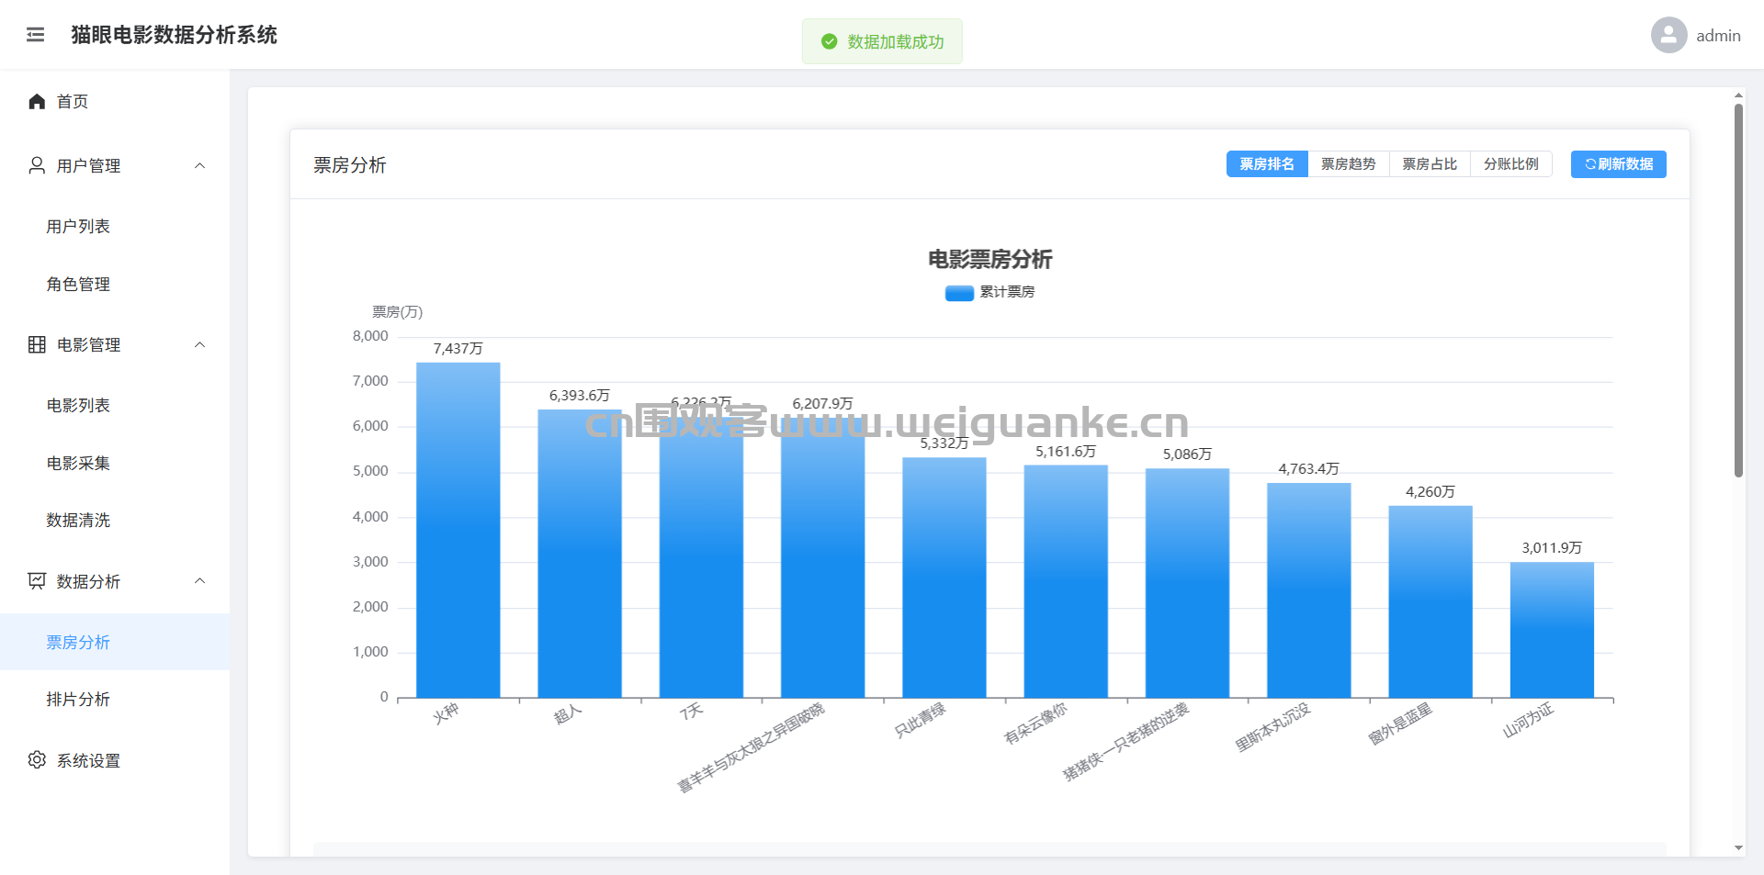Click the 猫眼电影数据分析系统 title
The width and height of the screenshot is (1764, 875).
174,35
